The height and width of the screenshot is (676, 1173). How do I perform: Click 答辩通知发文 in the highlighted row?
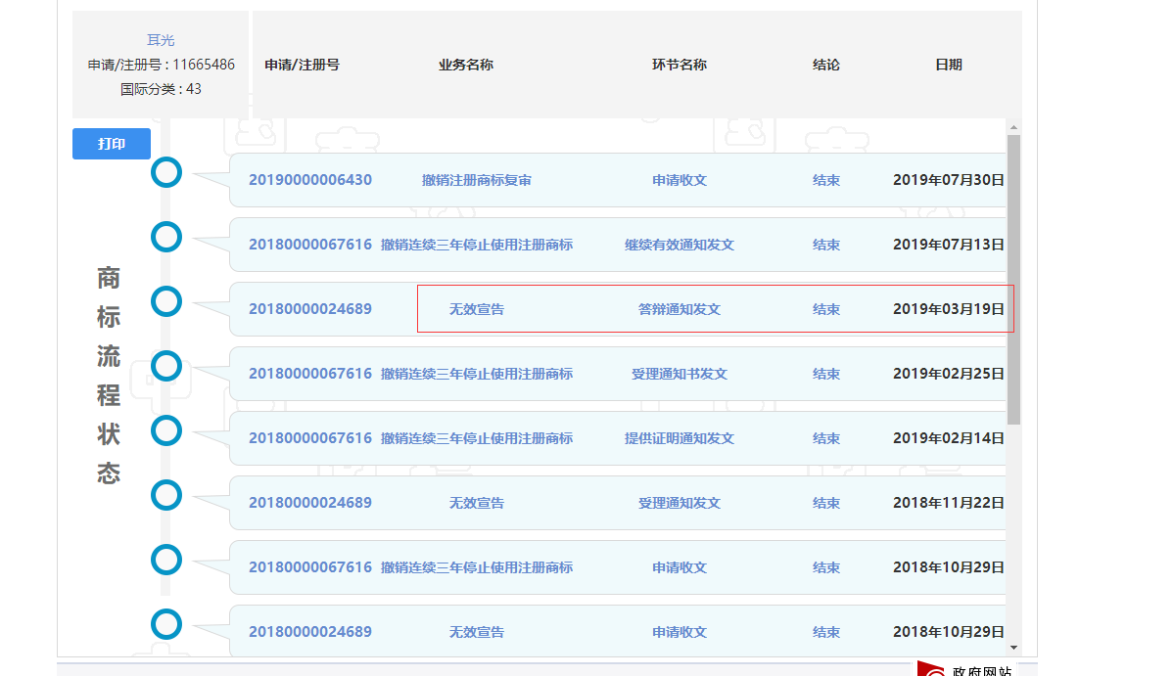(680, 309)
